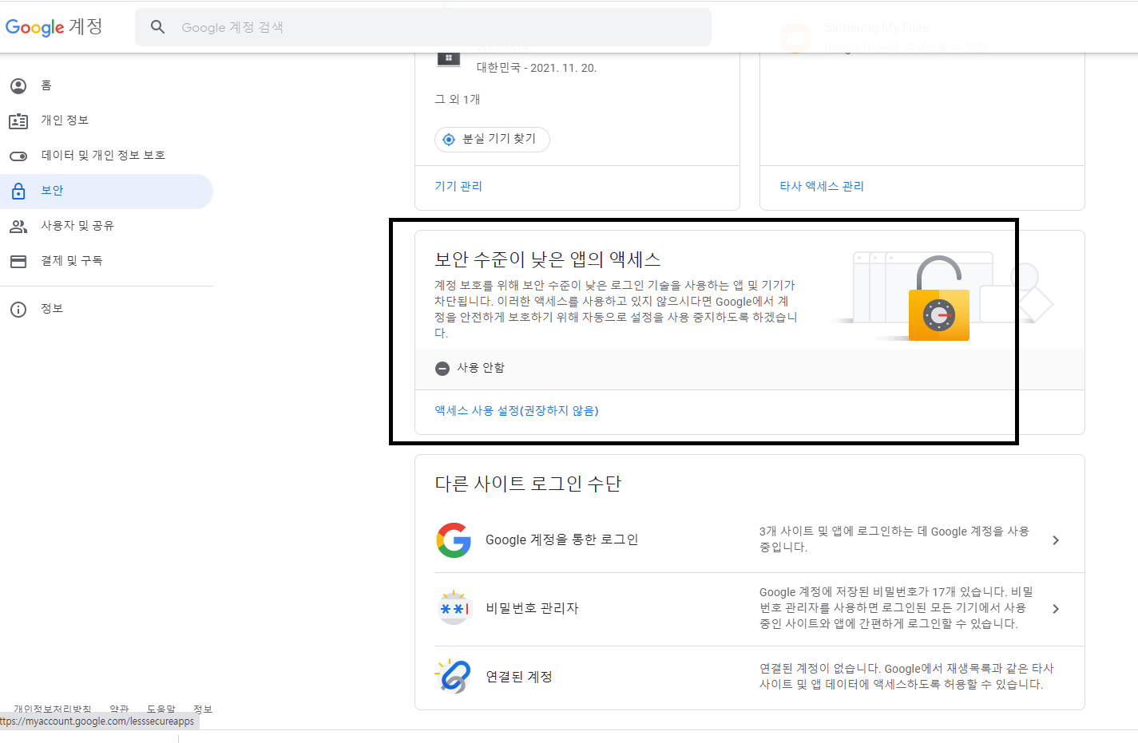
Task: Click 개인정보처리방침 footer link
Action: tap(53, 709)
